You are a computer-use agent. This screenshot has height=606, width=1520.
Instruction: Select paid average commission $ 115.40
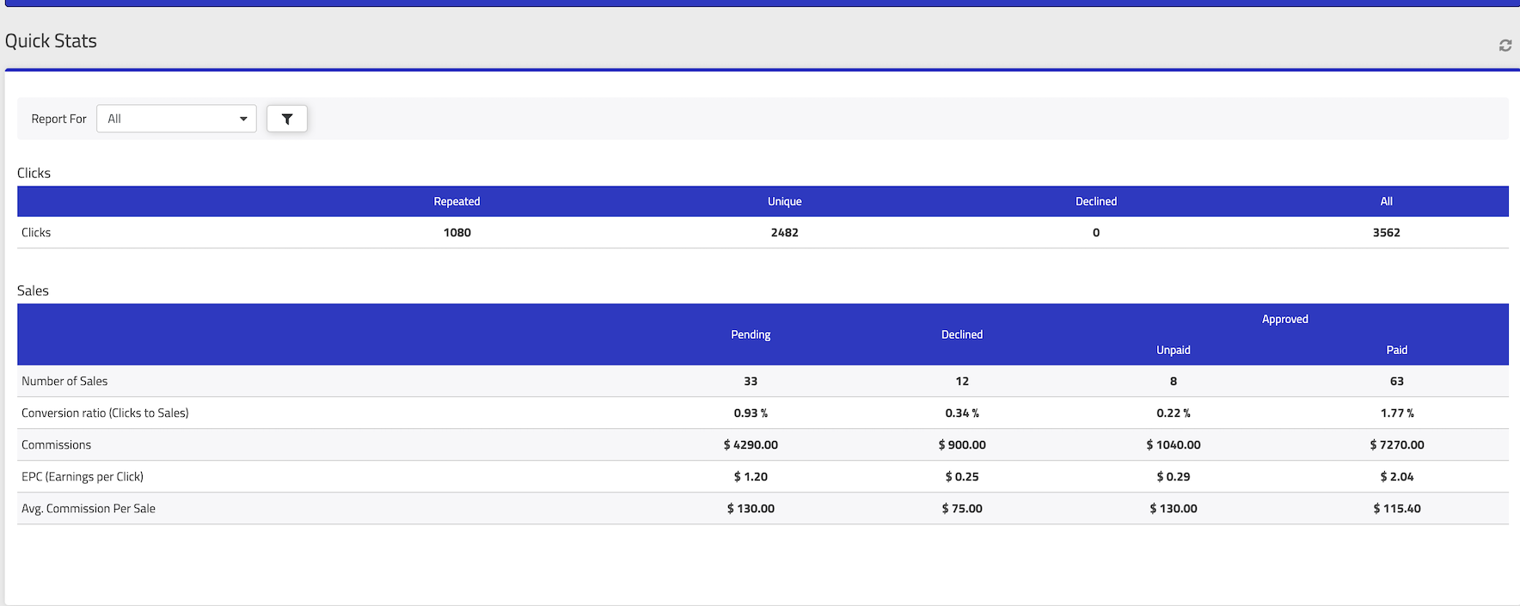coord(1396,508)
